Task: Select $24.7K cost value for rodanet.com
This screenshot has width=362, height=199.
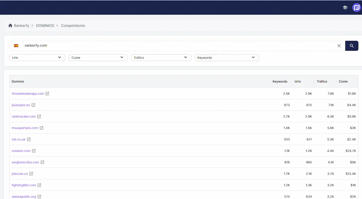Action: [x=351, y=151]
